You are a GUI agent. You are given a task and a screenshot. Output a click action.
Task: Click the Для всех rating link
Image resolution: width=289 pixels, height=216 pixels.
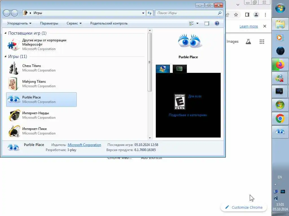pos(195,96)
